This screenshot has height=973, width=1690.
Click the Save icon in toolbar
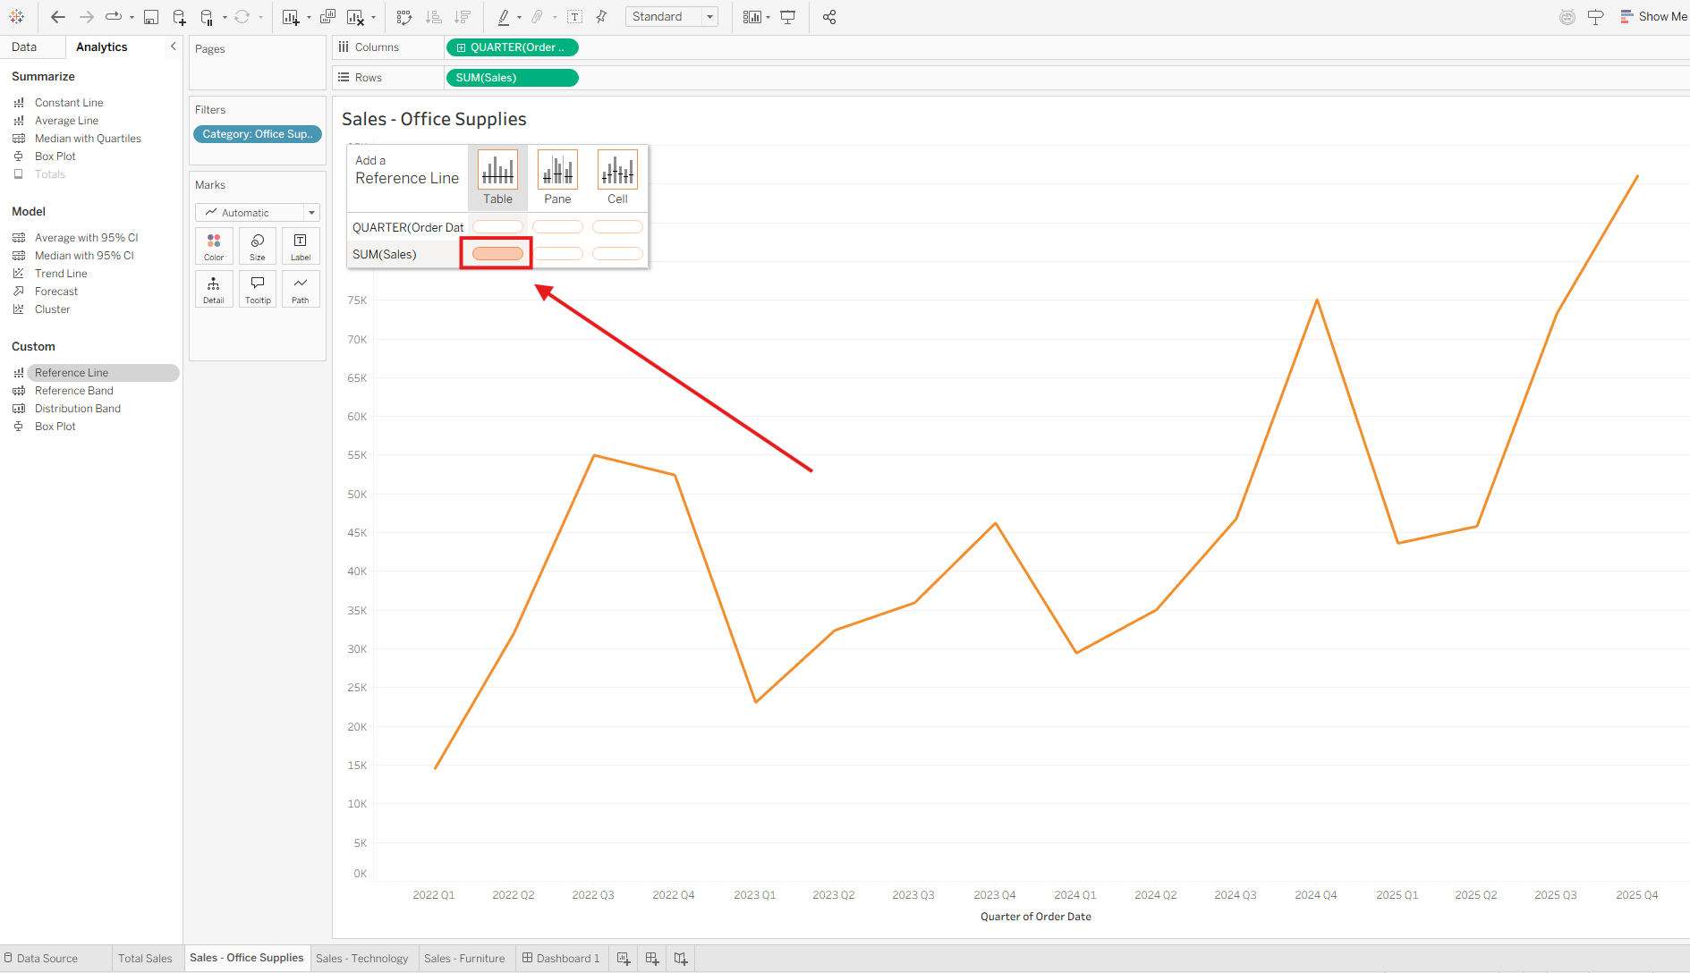151,17
